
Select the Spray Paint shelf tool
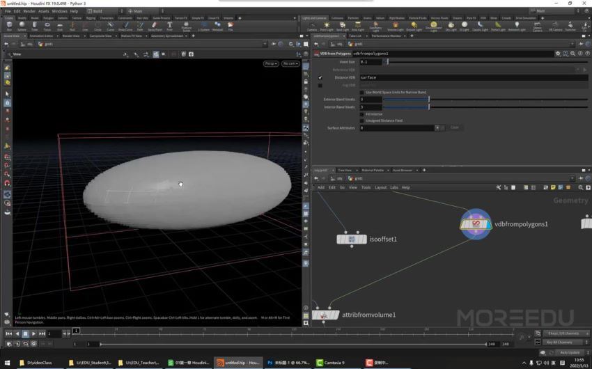[x=155, y=26]
